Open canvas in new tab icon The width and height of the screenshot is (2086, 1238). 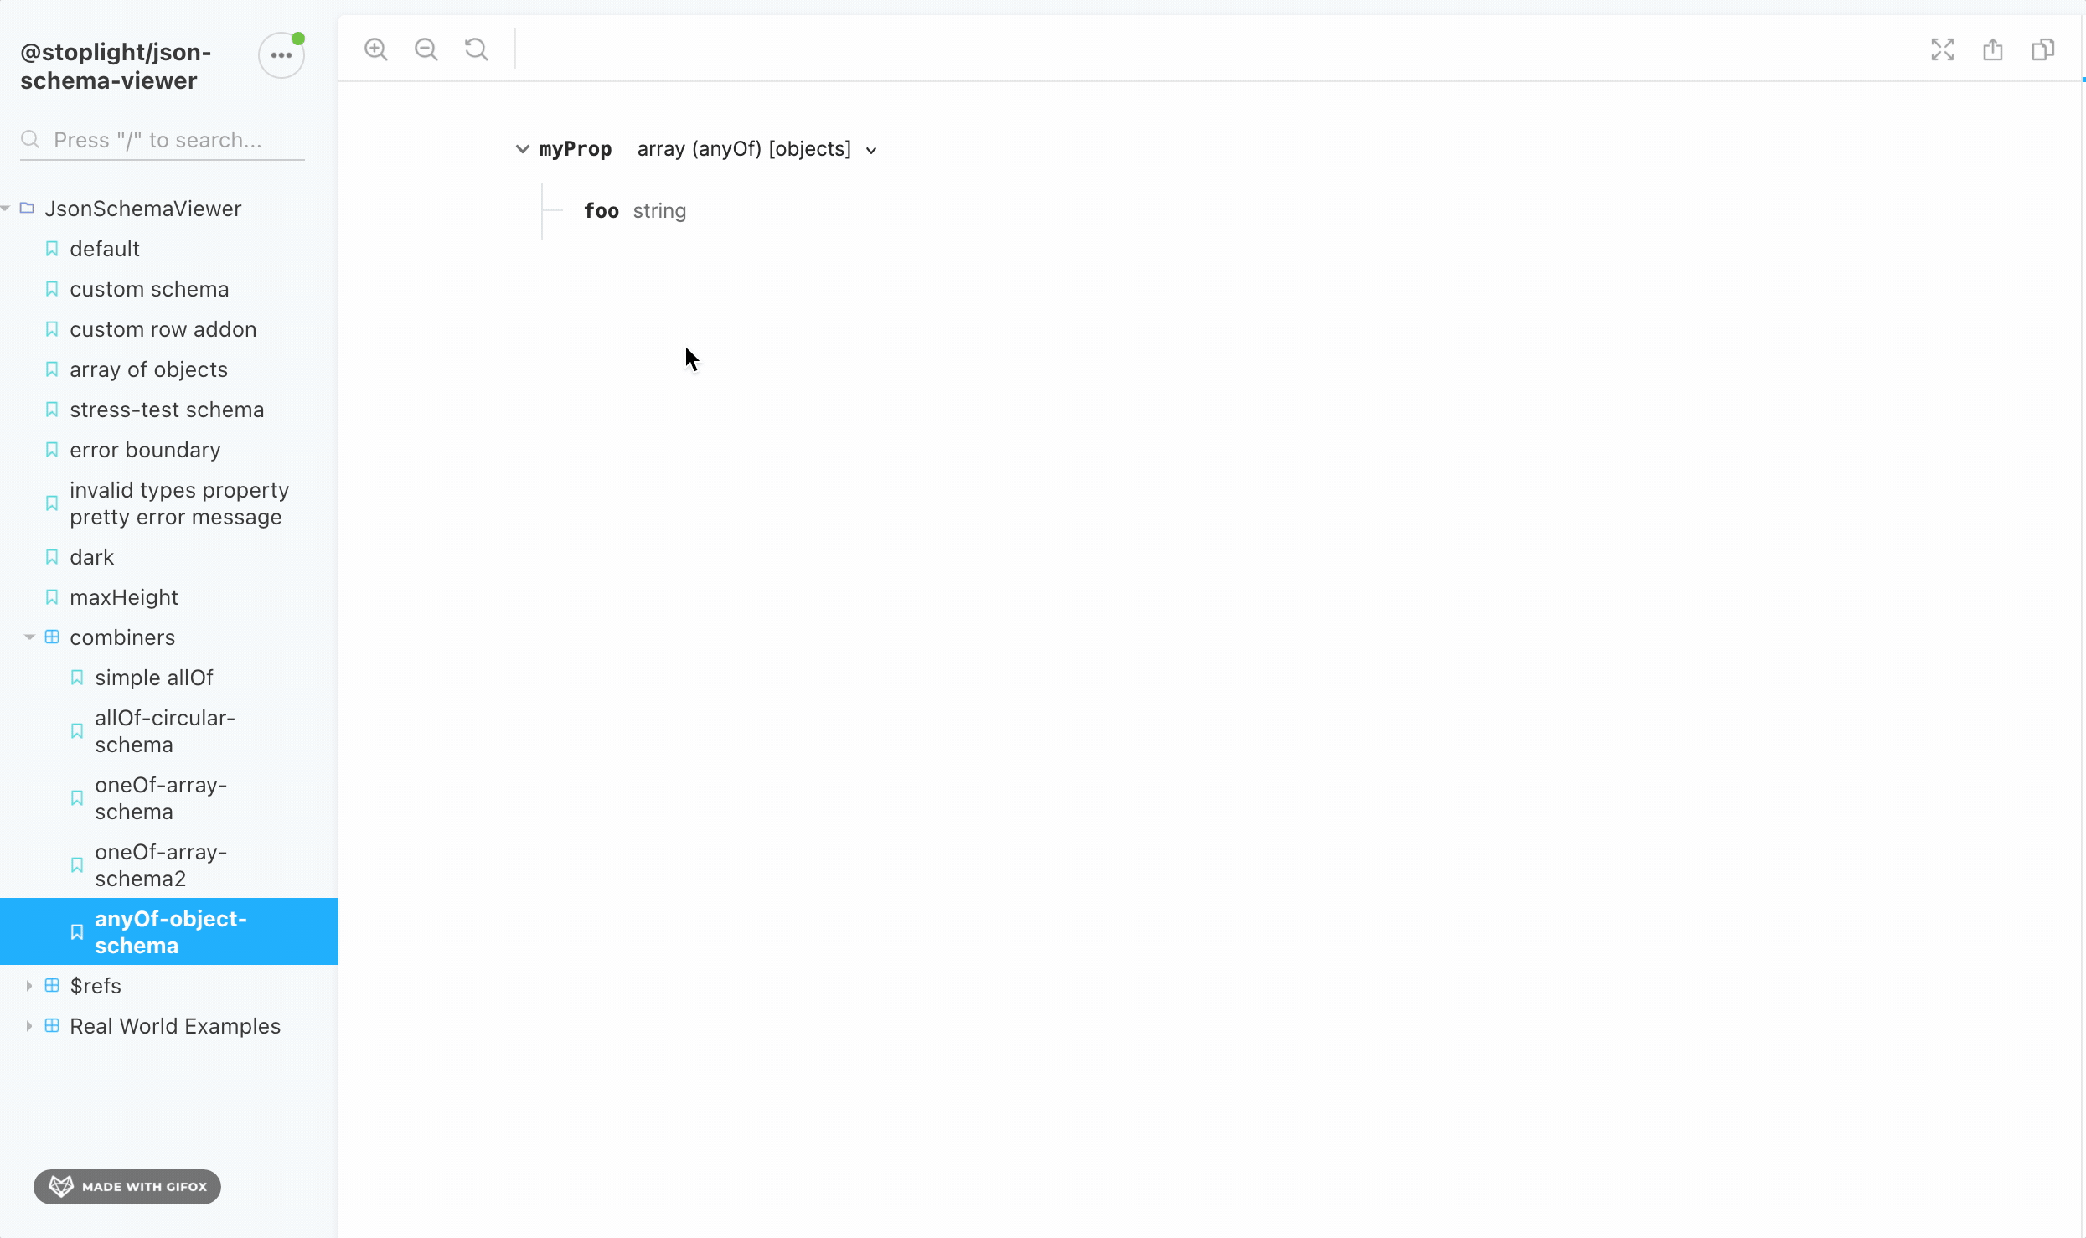tap(1993, 49)
